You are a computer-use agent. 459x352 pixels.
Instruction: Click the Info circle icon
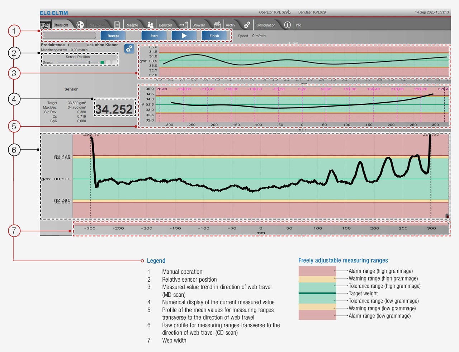287,25
